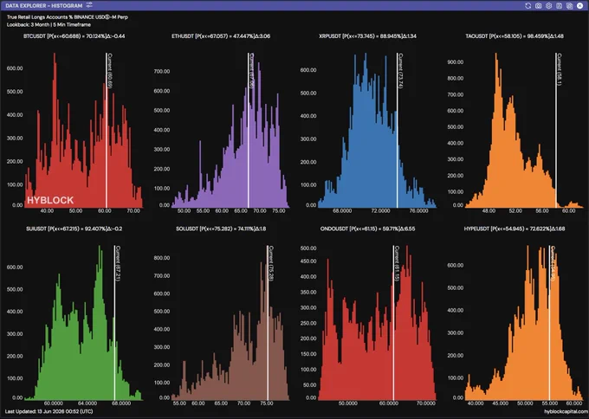Click the DATA EXPLORER - HISTOGRAM title
This screenshot has width=589, height=419.
point(44,6)
